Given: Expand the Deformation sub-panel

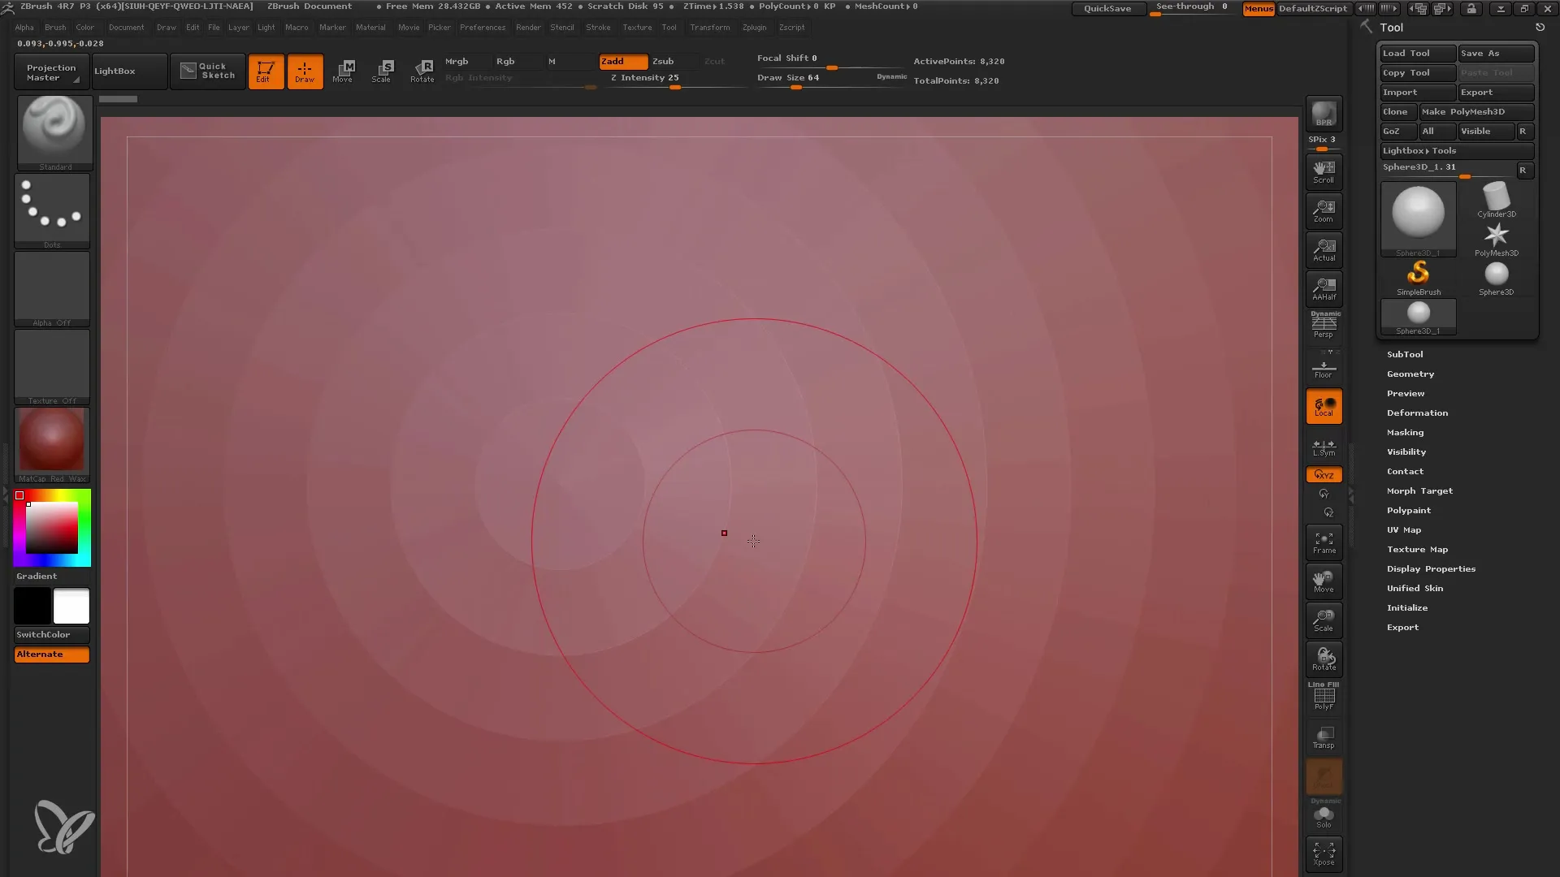Looking at the screenshot, I should [x=1418, y=413].
